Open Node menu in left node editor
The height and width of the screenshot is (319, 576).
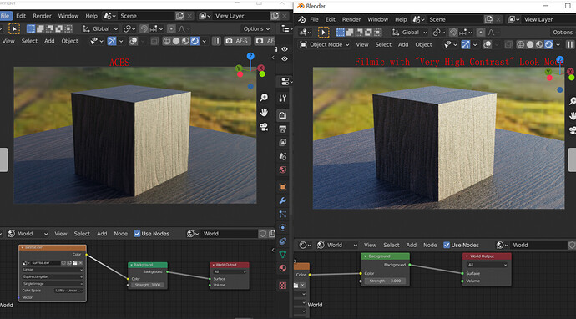coord(120,234)
